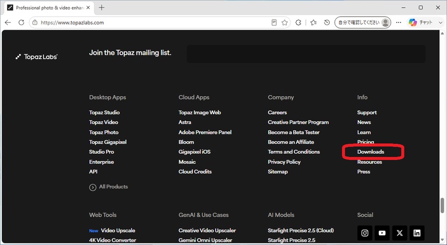Open the browser history clock icon

coord(327,22)
